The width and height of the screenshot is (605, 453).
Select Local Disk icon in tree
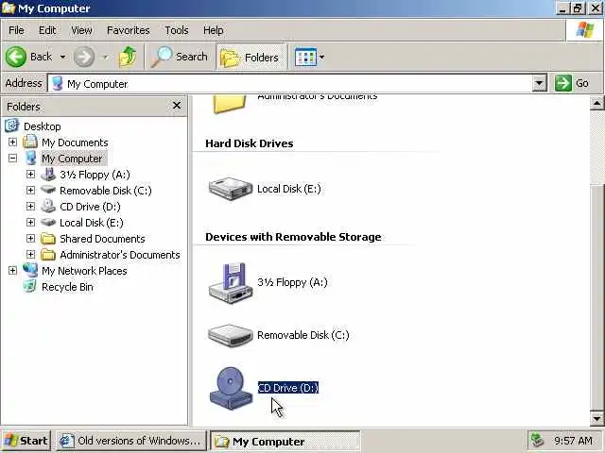[48, 222]
